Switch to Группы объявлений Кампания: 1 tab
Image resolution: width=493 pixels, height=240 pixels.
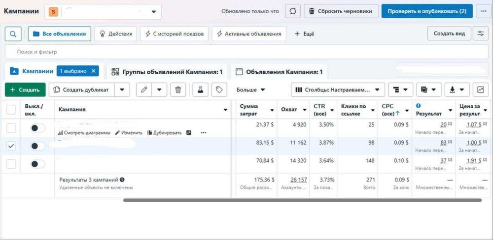[x=167, y=72]
